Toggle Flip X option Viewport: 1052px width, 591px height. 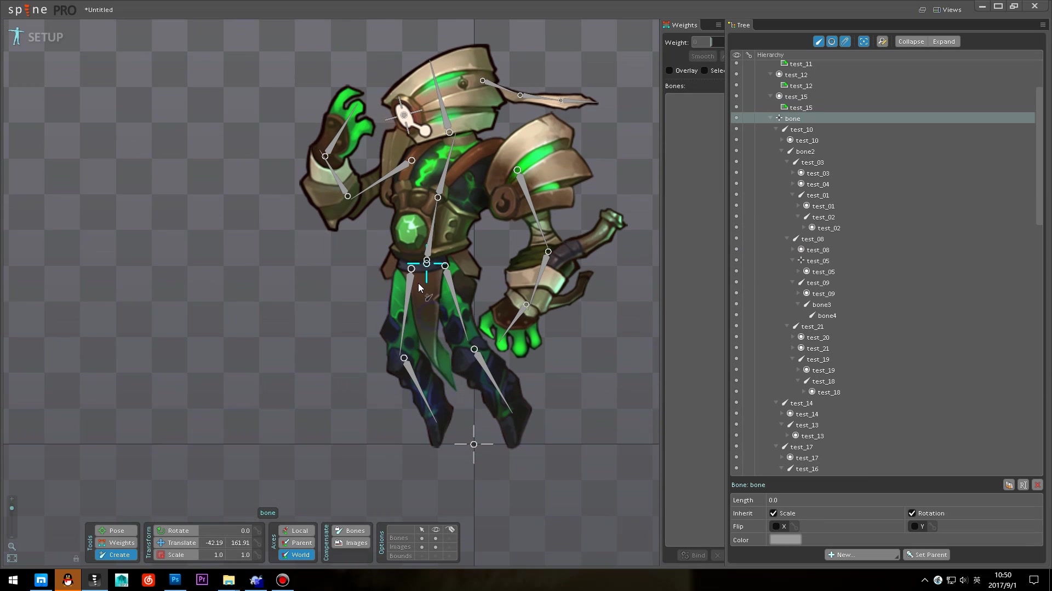[776, 526]
